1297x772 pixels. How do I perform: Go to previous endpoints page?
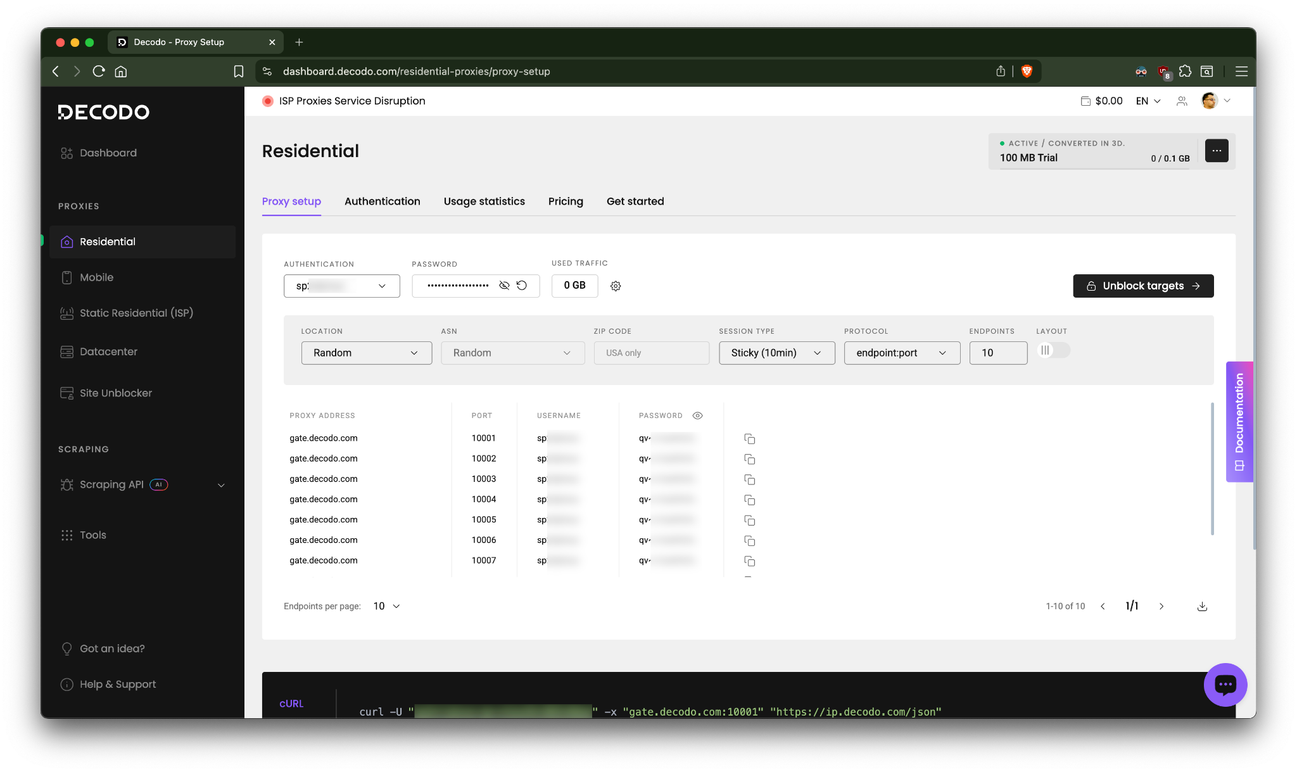[1103, 607]
